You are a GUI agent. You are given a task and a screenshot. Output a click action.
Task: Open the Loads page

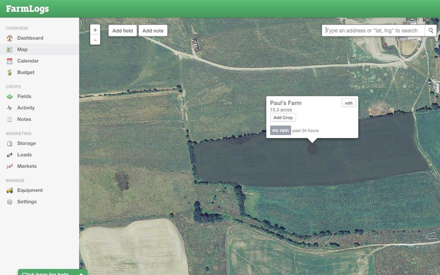(24, 155)
